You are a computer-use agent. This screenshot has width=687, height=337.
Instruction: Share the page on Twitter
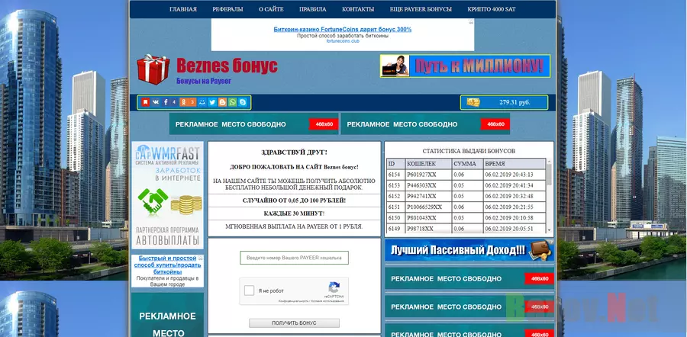click(212, 102)
